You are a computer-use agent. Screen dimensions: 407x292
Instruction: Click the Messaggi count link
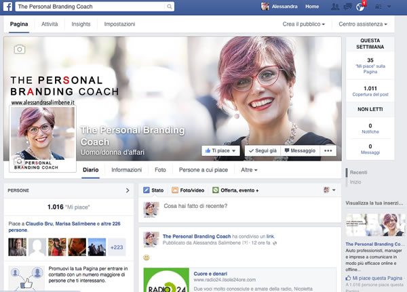370,152
